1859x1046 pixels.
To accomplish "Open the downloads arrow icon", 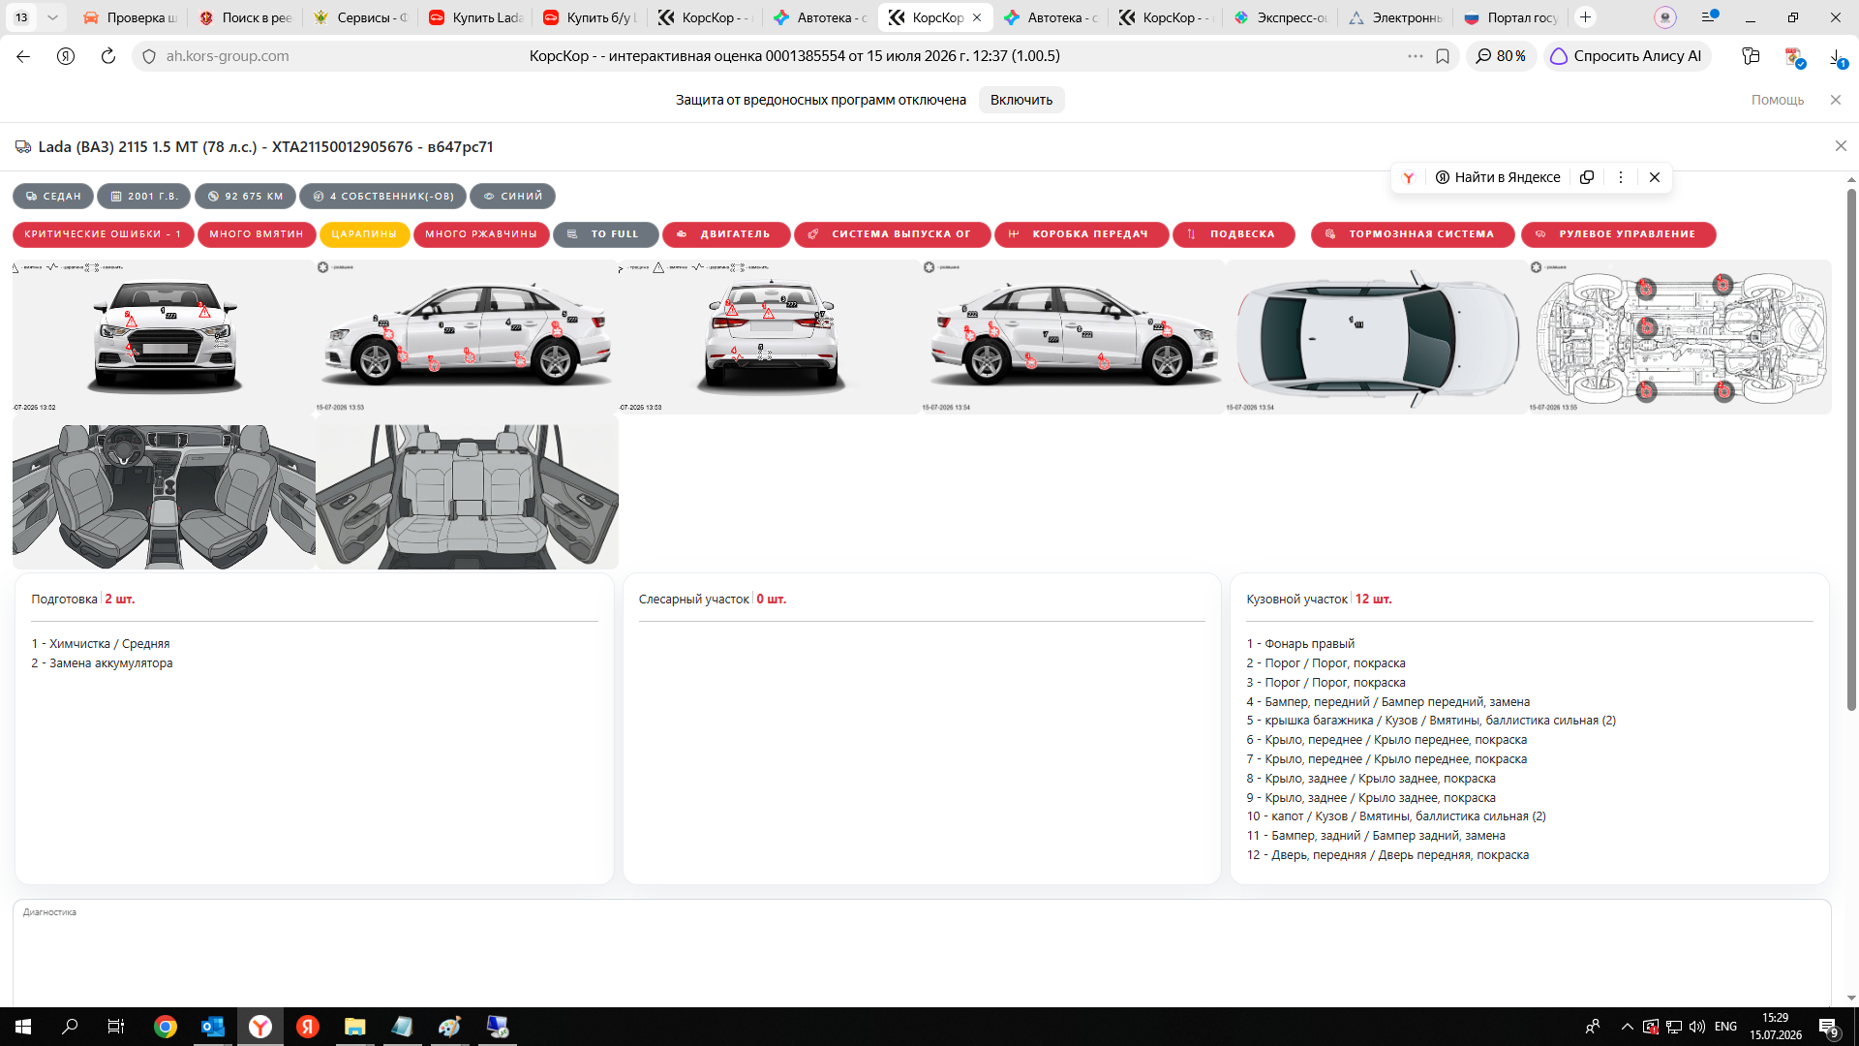I will (x=1837, y=57).
